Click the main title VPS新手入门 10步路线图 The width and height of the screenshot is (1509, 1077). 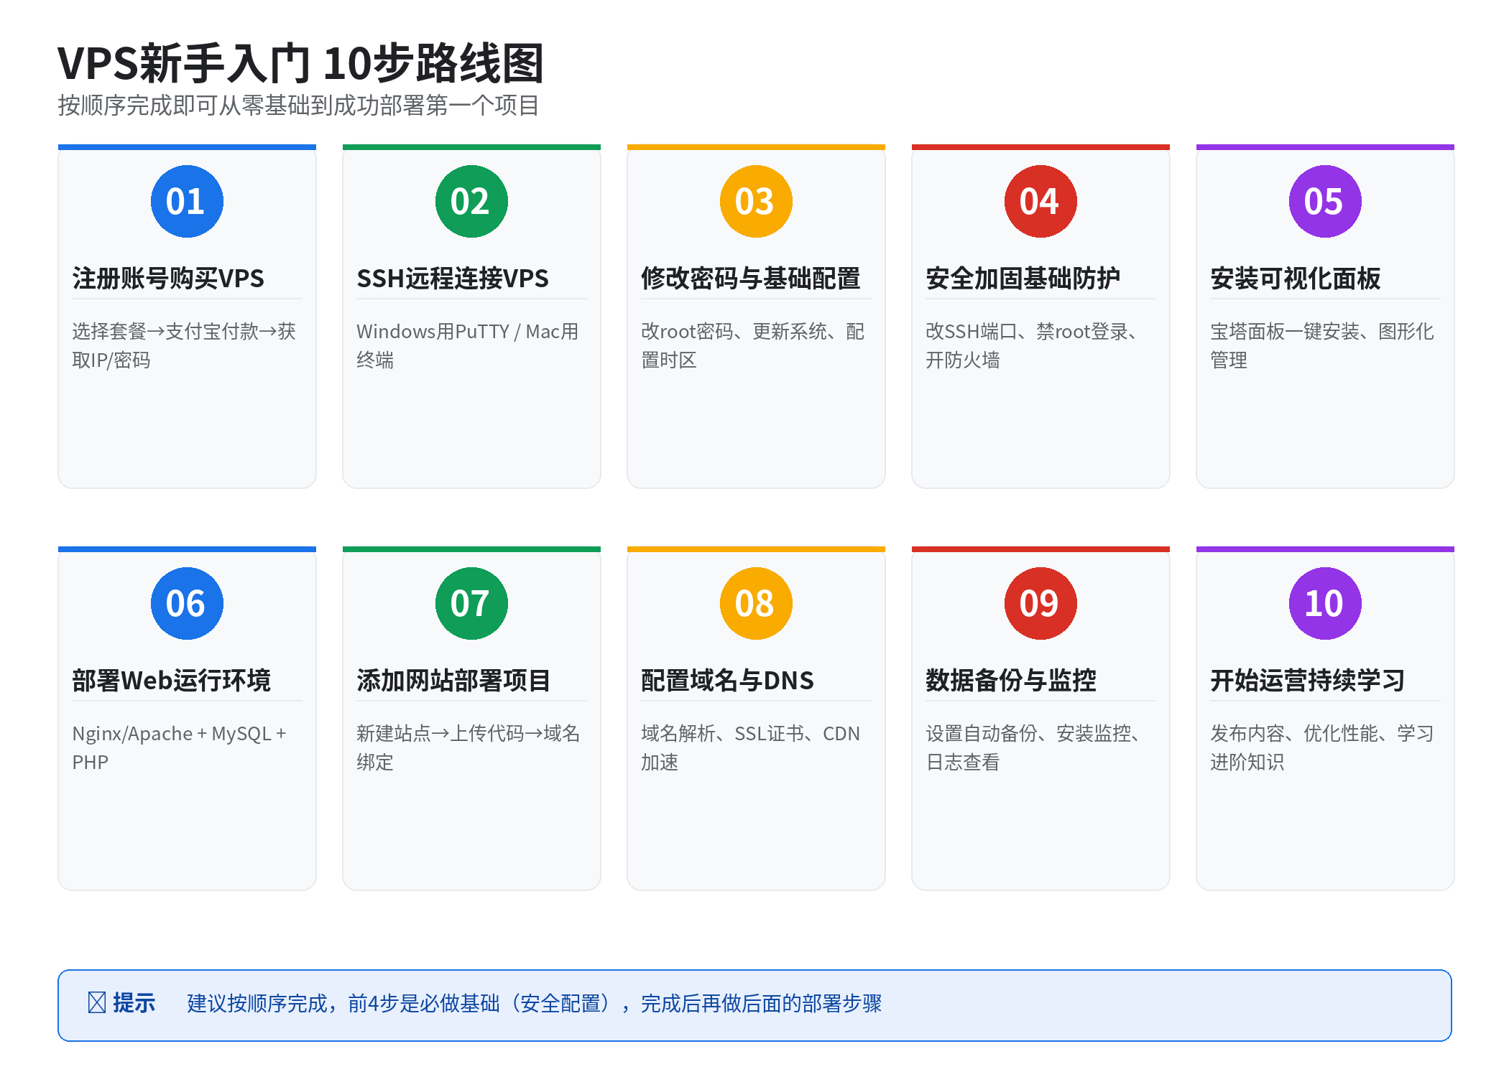(x=301, y=63)
